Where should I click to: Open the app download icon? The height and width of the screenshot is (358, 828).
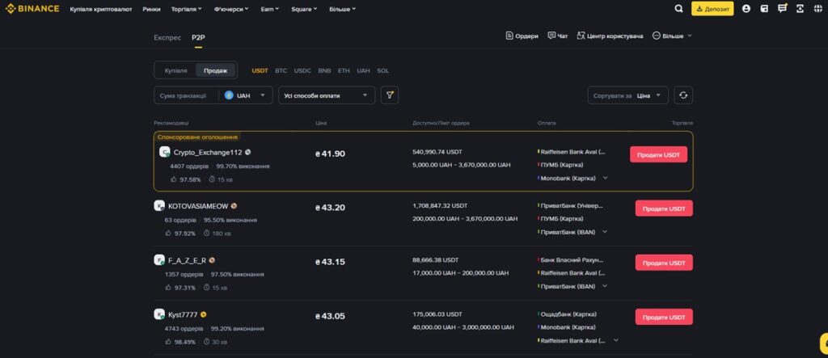pyautogui.click(x=800, y=8)
